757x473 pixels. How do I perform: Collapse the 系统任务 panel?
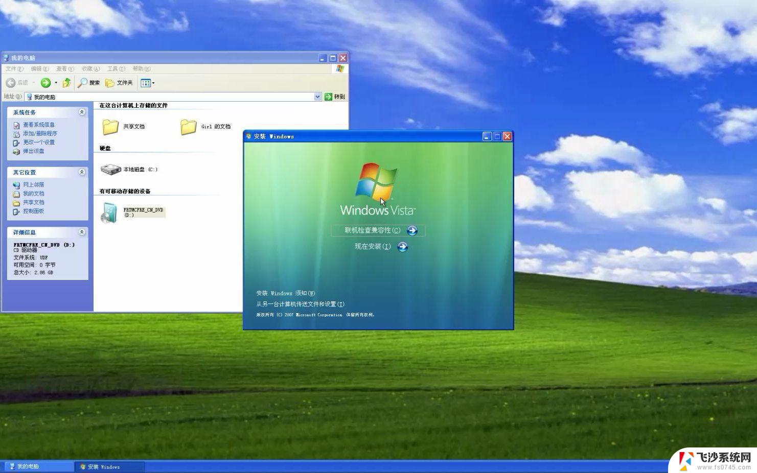[x=82, y=112]
